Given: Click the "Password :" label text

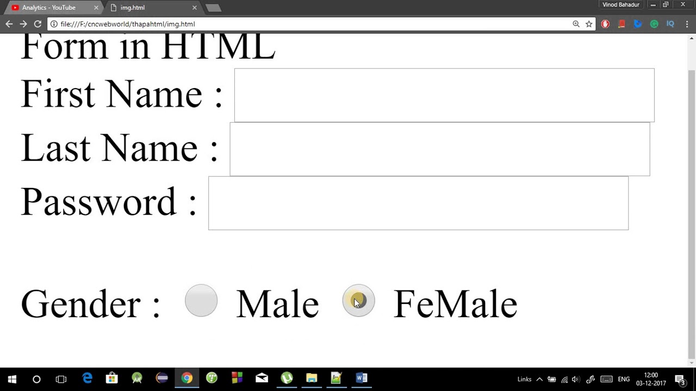Looking at the screenshot, I should (x=108, y=201).
